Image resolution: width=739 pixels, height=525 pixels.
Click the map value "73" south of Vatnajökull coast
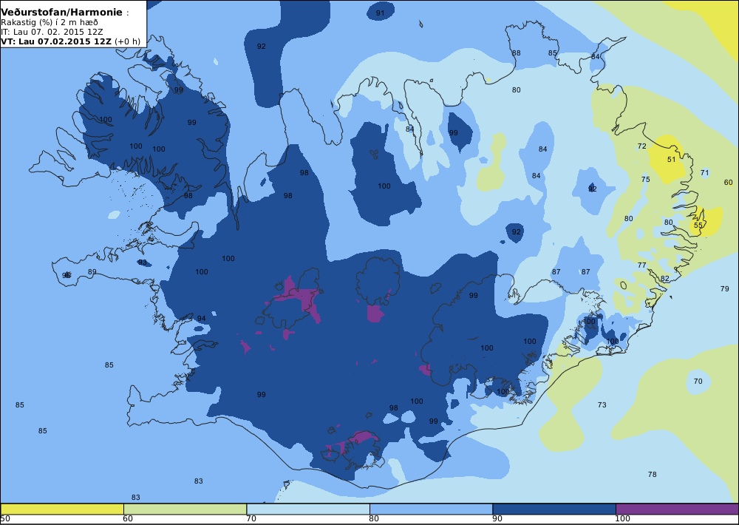[x=602, y=404]
